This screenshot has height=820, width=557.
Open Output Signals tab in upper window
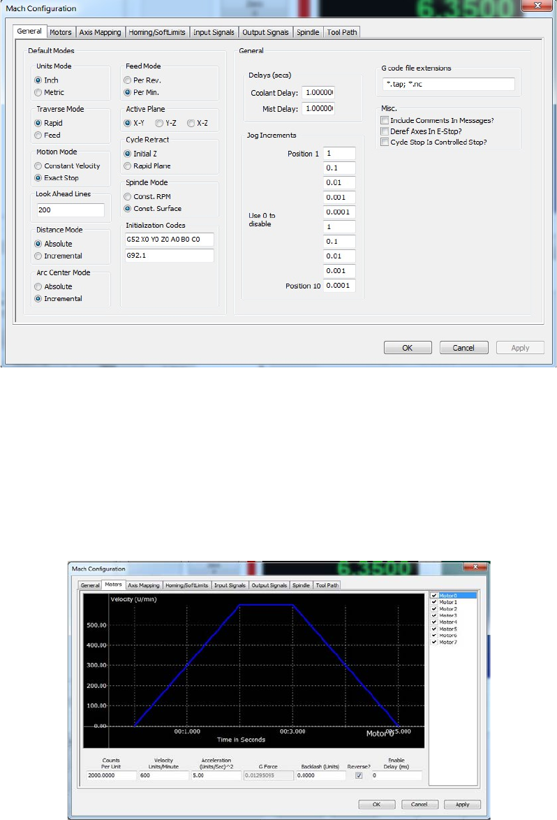click(x=265, y=32)
